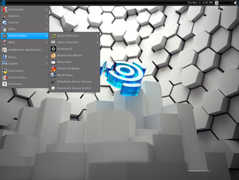Click the Audio Production label

(68, 36)
